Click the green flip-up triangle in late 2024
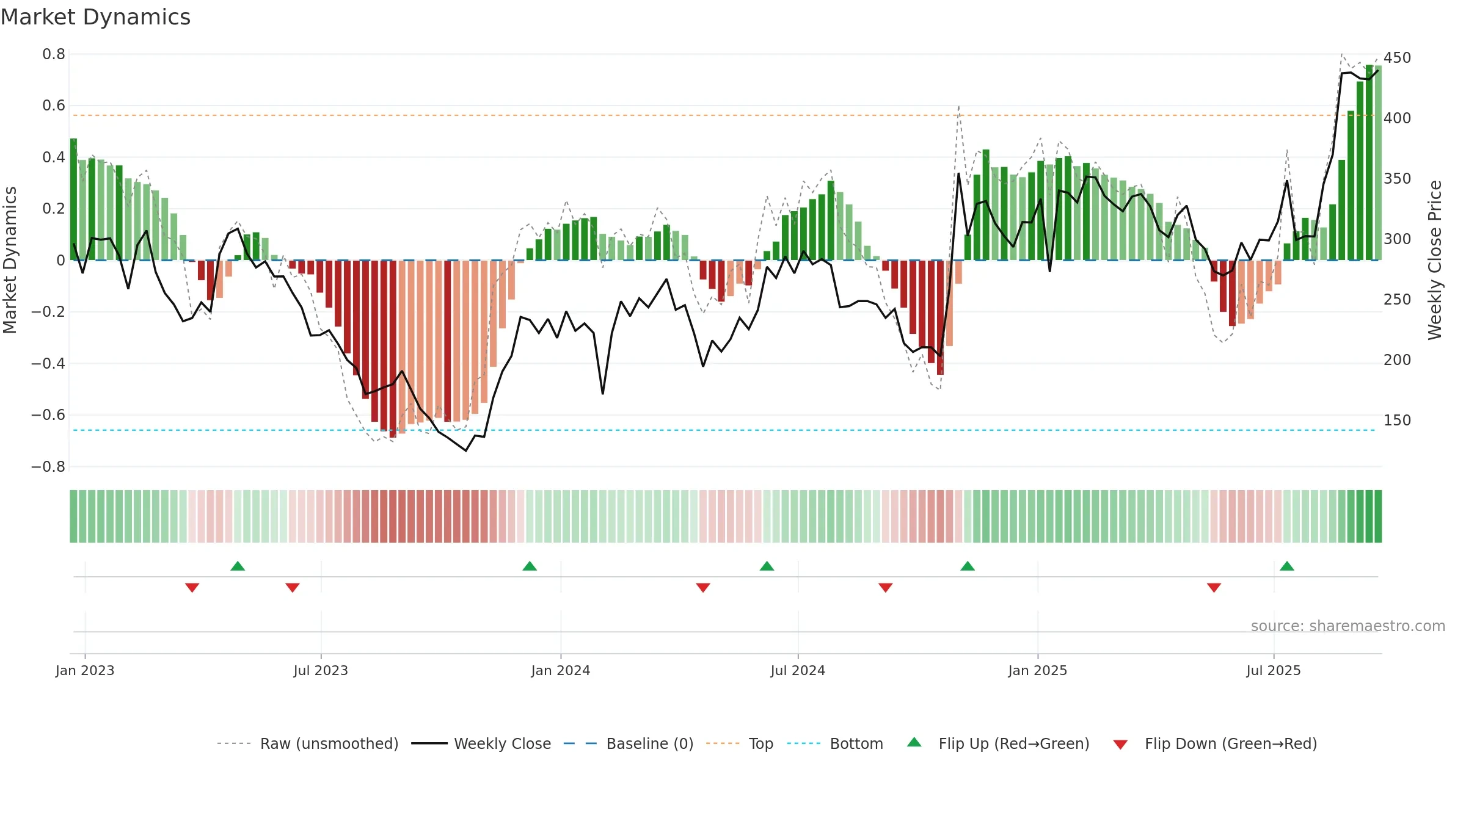This screenshot has width=1466, height=824. [x=968, y=566]
